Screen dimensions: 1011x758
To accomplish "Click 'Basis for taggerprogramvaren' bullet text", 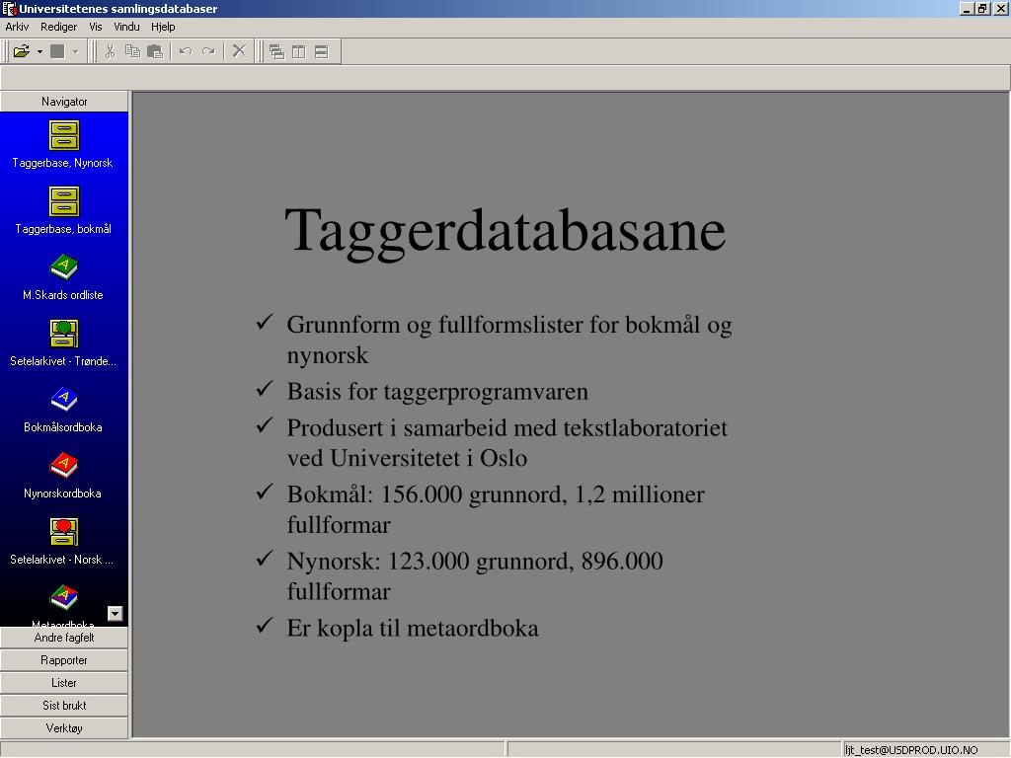I will [437, 392].
